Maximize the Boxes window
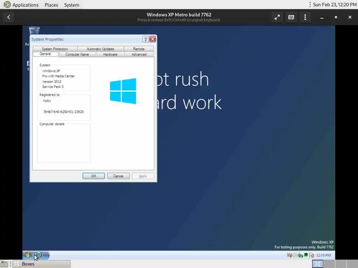Image resolution: width=358 pixels, height=268 pixels. pyautogui.click(x=336, y=17)
